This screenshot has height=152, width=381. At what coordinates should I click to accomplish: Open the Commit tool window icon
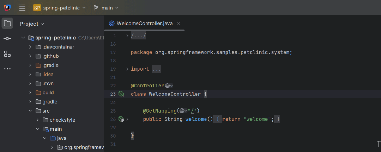pos(7,39)
